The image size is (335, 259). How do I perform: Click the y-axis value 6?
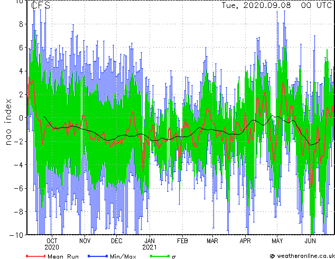click(x=21, y=48)
